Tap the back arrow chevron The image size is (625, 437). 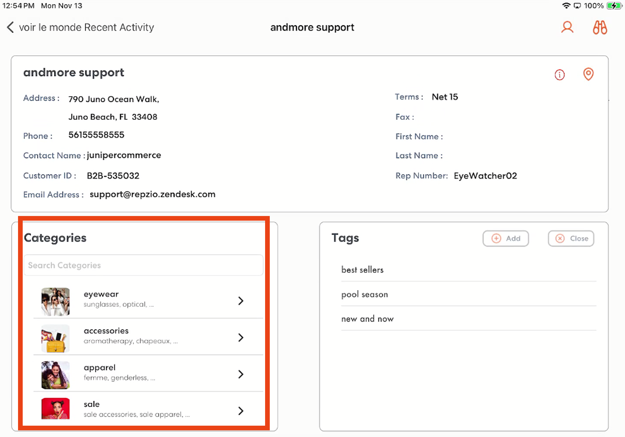[10, 27]
